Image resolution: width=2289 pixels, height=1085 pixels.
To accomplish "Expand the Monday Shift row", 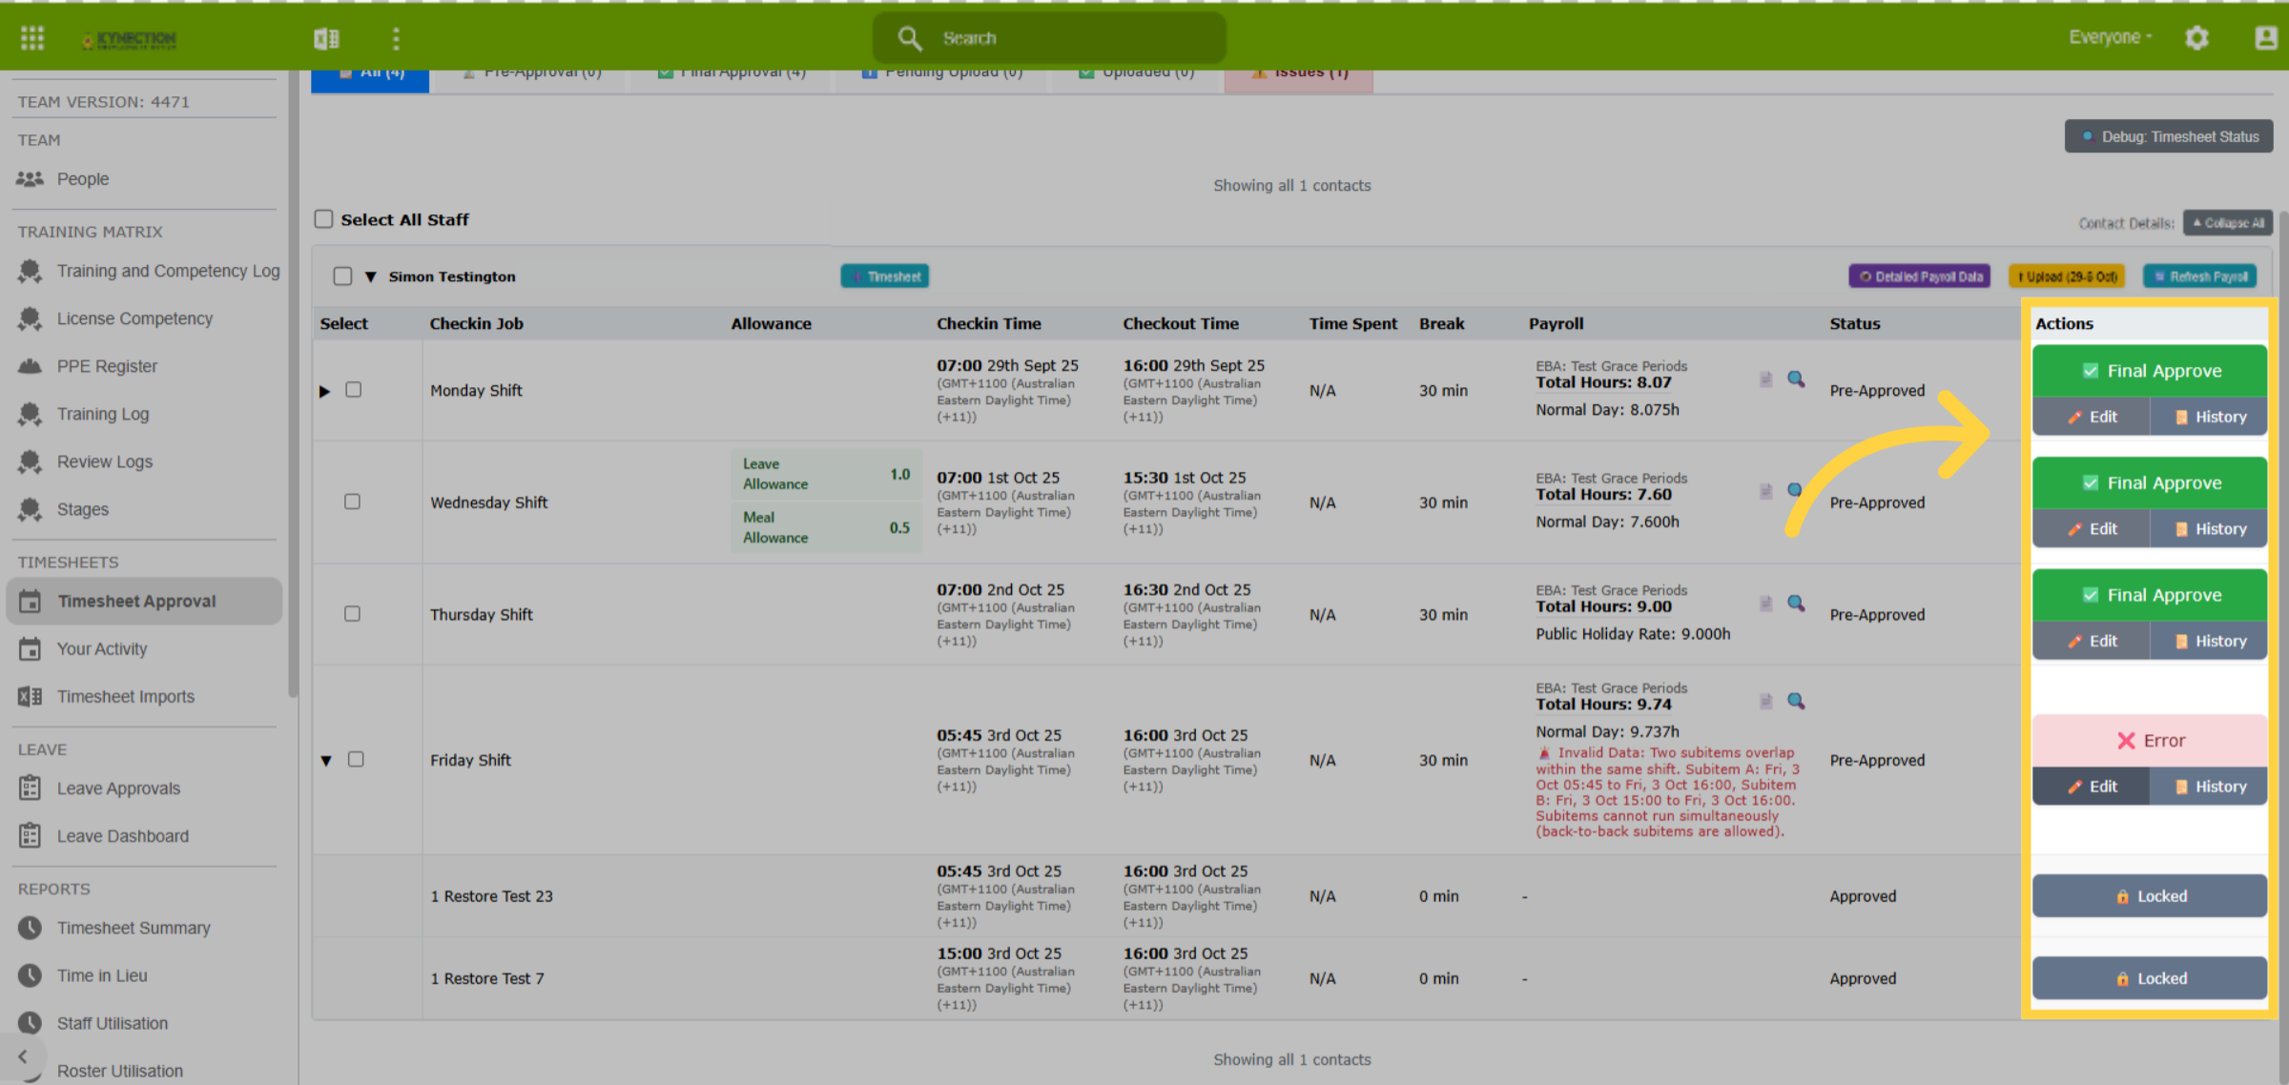I will tap(324, 391).
